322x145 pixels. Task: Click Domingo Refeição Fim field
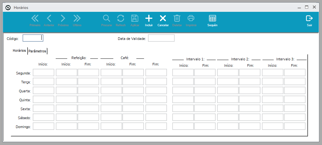click(88, 126)
